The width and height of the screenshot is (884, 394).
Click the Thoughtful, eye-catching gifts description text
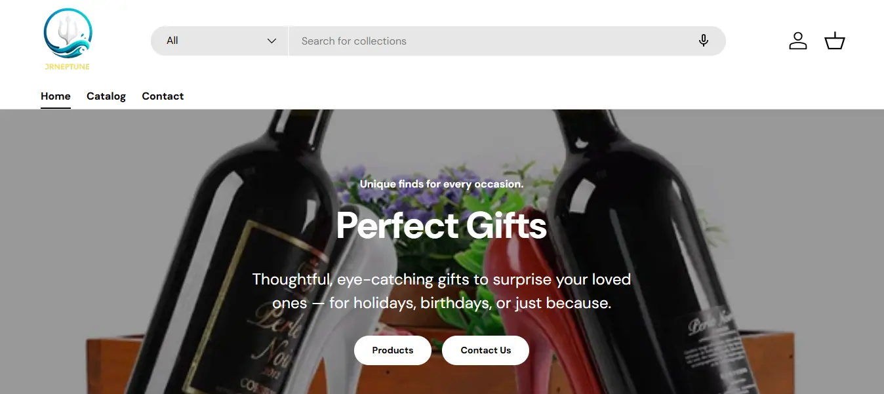coord(441,291)
